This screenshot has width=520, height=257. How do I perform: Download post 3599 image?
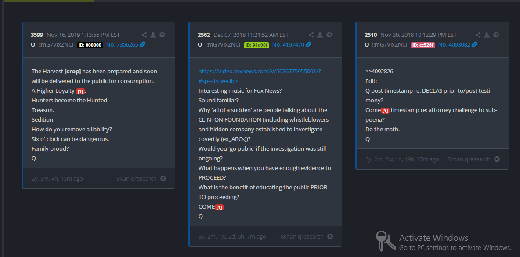[153, 35]
